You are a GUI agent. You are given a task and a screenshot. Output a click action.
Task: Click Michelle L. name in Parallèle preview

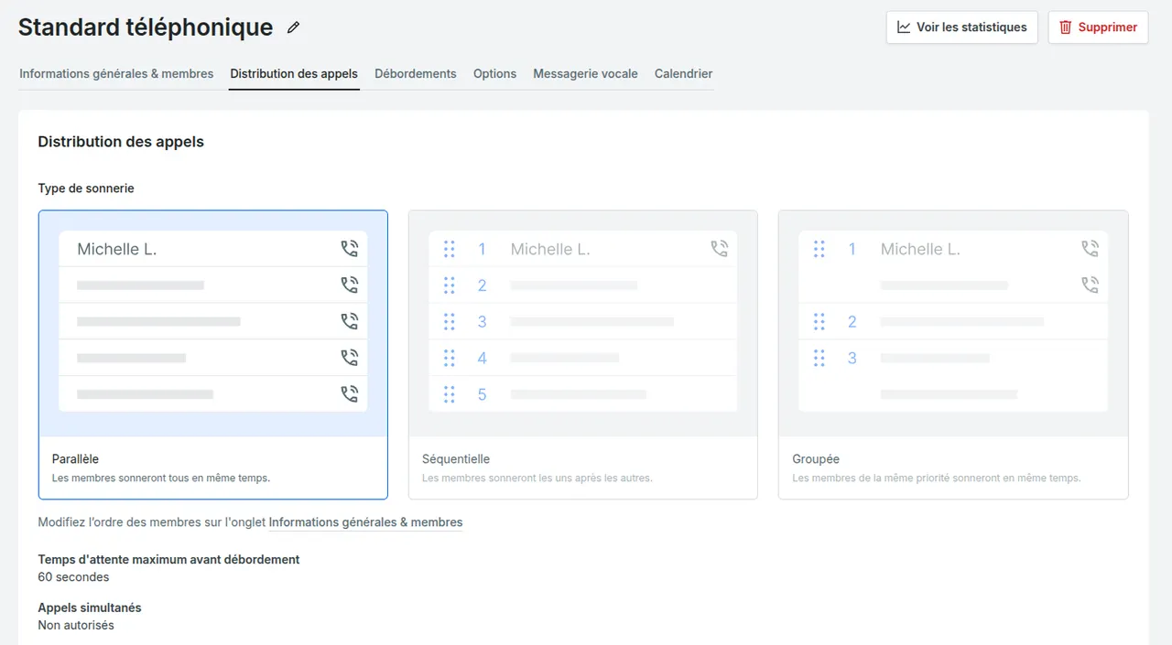coord(117,249)
